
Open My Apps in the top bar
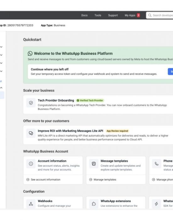click(x=130, y=15)
